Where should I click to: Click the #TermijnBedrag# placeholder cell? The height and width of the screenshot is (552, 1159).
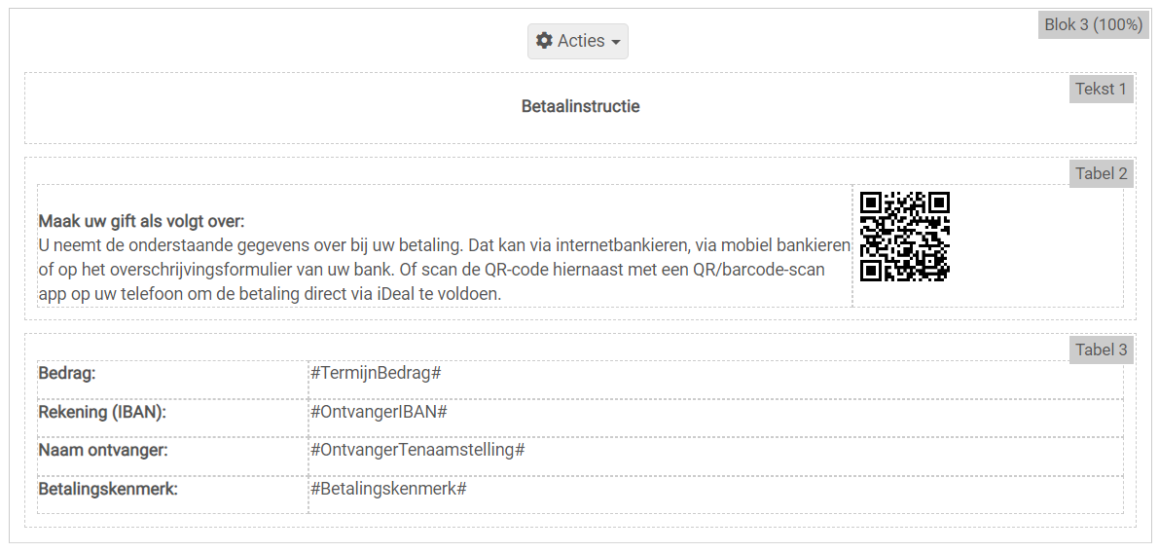pyautogui.click(x=376, y=373)
